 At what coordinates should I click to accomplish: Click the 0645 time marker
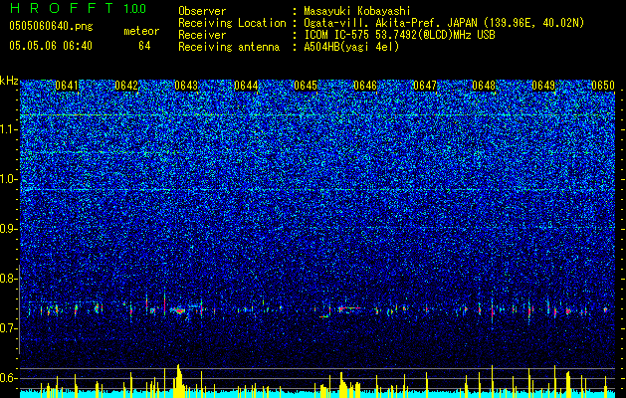(x=306, y=86)
